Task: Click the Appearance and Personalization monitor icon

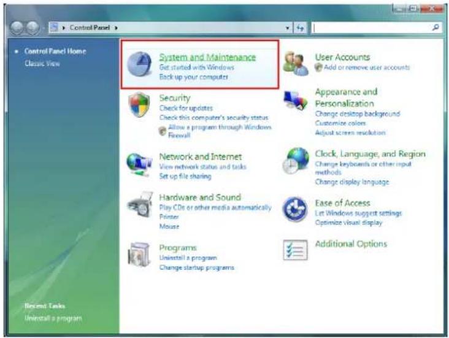Action: 295,102
